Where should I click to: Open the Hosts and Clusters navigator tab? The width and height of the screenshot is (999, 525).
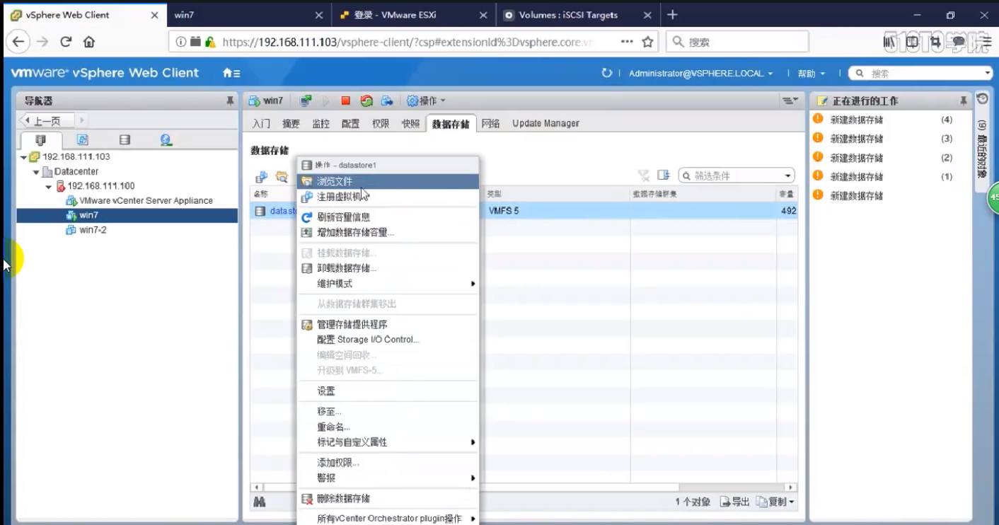tap(40, 140)
